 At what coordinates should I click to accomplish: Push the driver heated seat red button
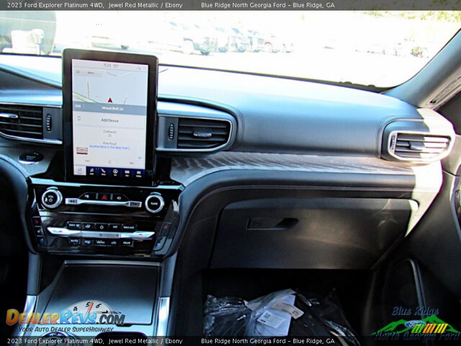37,222
